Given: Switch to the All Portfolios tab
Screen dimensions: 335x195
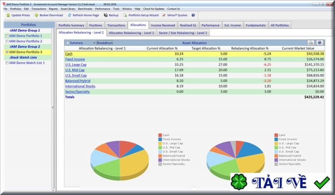Looking at the screenshot, I should [279, 25].
